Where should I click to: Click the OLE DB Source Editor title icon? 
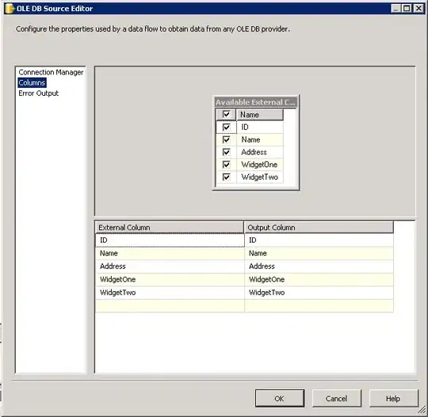tap(10, 9)
